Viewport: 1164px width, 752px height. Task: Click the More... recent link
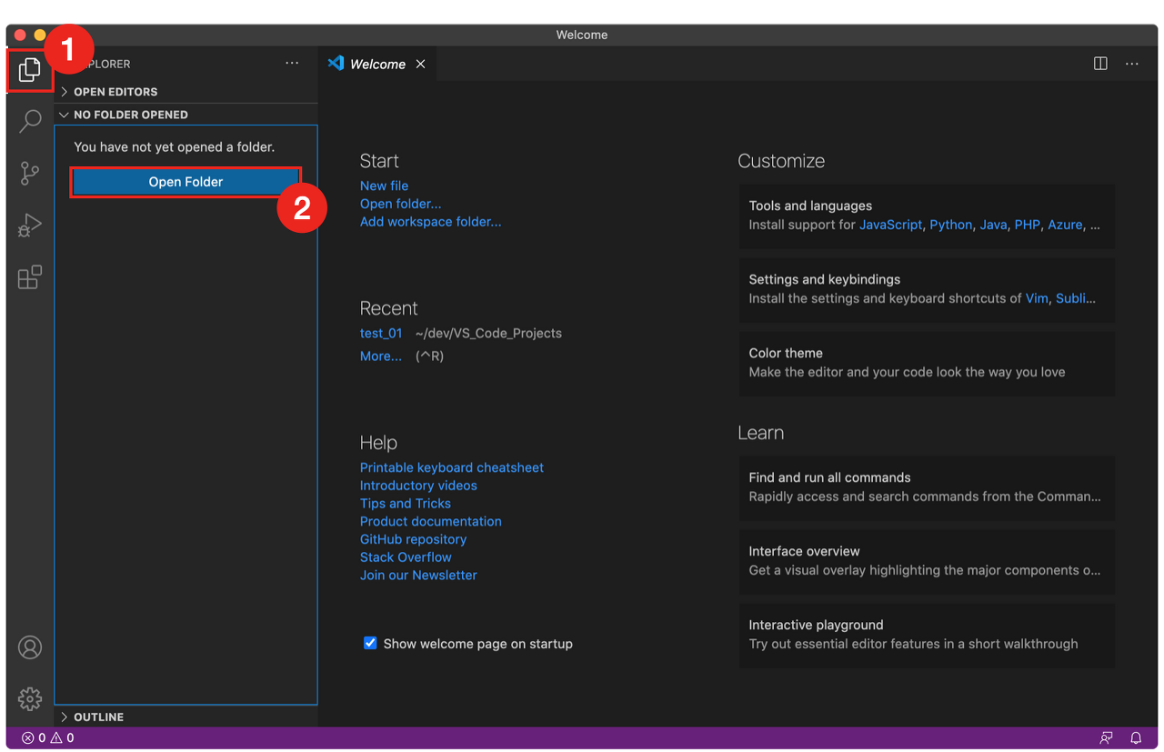380,356
